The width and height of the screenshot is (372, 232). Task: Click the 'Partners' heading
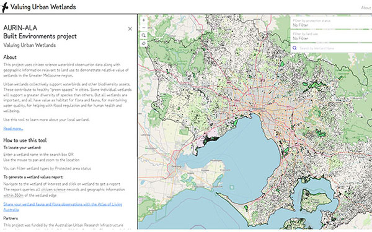tap(11, 218)
